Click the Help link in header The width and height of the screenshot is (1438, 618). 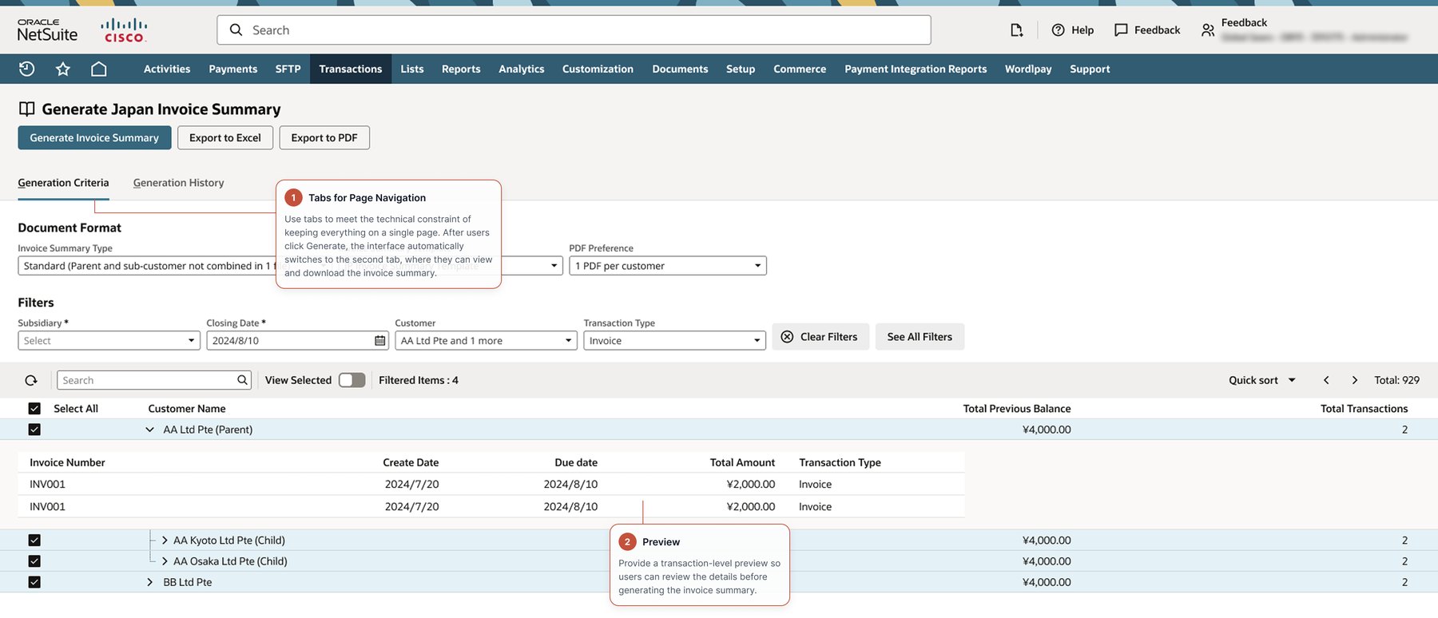(x=1082, y=30)
